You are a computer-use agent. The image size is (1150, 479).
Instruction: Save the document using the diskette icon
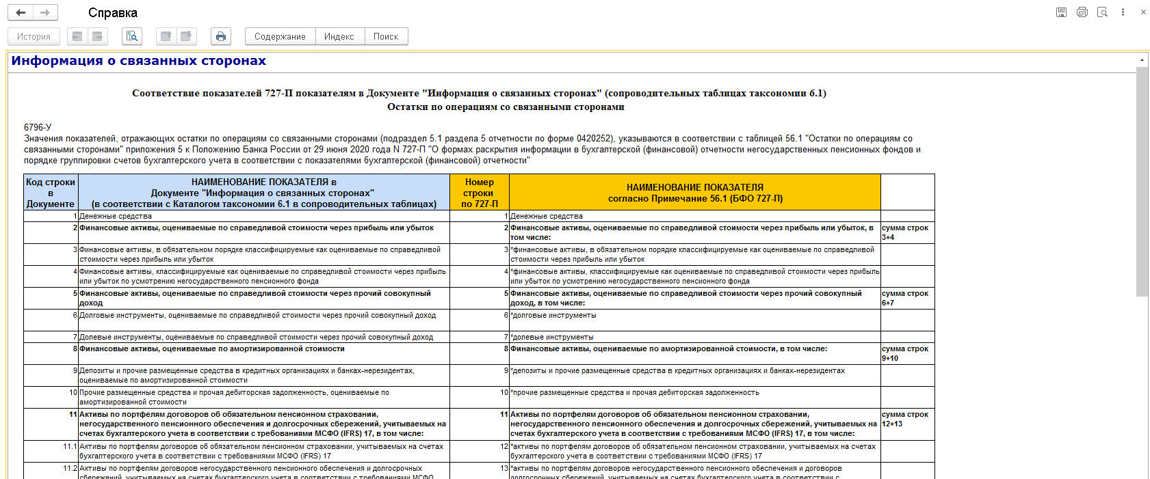[x=1061, y=12]
